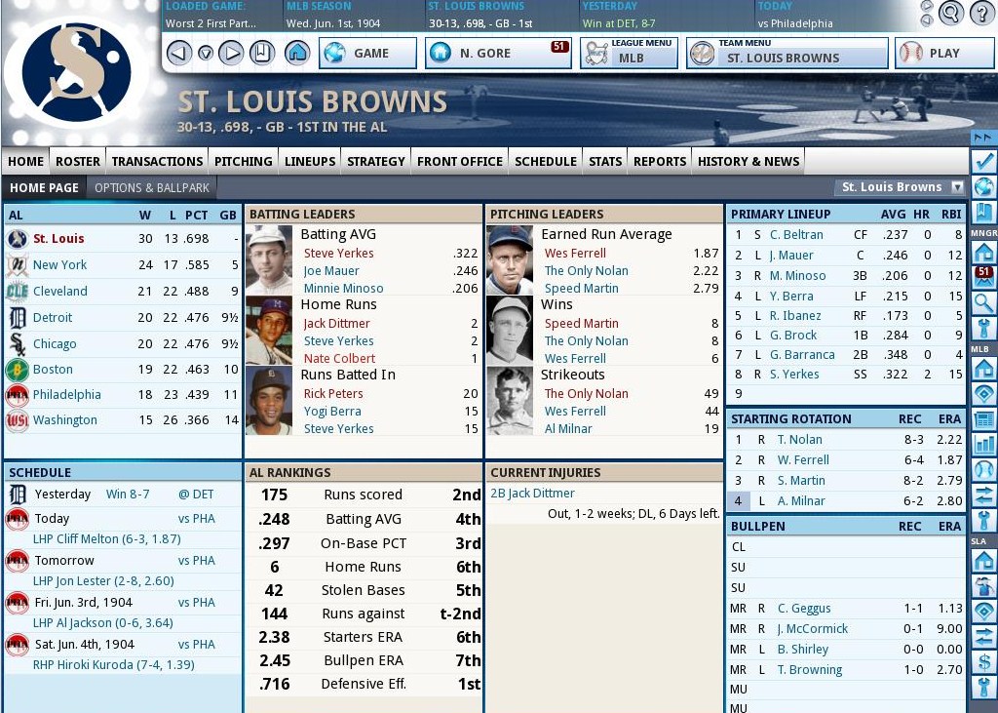Switch to the LINEUPS tab
Viewport: 998px width, 713px height.
pos(310,161)
